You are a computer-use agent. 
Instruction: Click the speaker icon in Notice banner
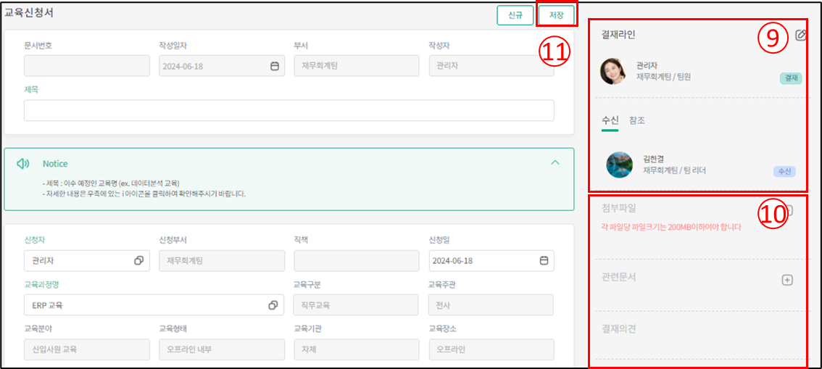tap(23, 164)
